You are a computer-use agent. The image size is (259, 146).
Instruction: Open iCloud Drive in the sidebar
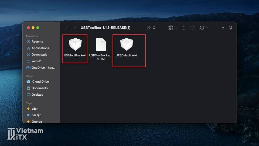tap(40, 82)
